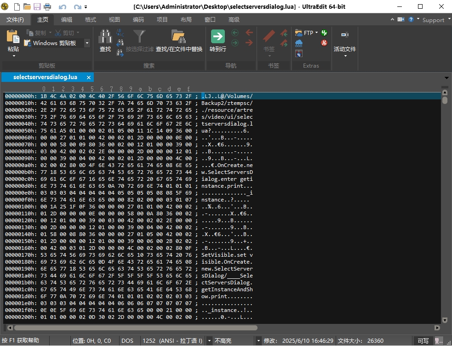This screenshot has width=452, height=346.
Task: Toggle the writable status indicator (可写)
Action: 423,341
